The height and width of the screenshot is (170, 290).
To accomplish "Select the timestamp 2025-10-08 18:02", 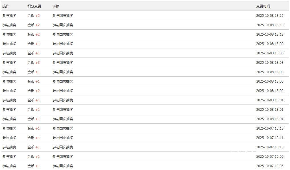I will 270,91.
